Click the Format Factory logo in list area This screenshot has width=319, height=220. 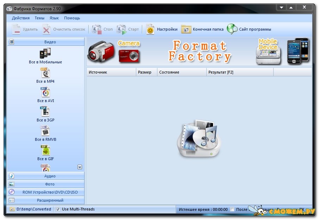[x=199, y=138]
